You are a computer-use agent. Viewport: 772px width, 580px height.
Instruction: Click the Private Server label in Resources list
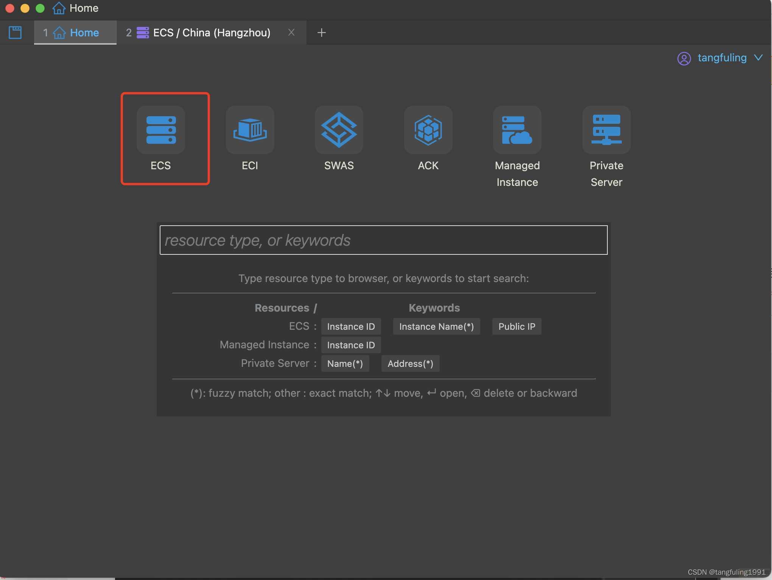coord(275,363)
